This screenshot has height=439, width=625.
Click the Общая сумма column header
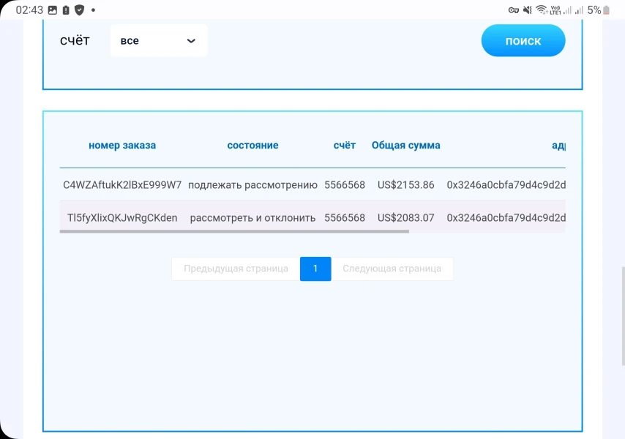click(x=405, y=146)
